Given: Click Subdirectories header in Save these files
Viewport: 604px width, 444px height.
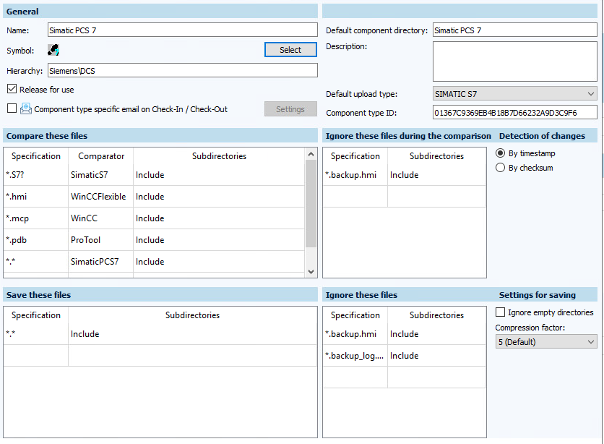Looking at the screenshot, I should pos(193,315).
